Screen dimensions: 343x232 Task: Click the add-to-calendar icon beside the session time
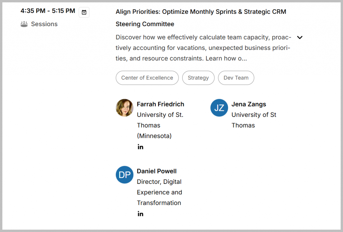[84, 12]
